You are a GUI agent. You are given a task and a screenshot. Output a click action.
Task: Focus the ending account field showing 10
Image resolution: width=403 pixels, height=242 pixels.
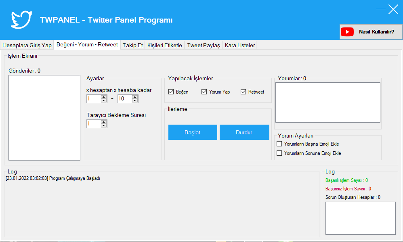coord(125,99)
